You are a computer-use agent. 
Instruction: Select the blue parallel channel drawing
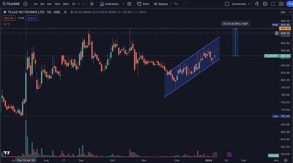click(x=192, y=67)
